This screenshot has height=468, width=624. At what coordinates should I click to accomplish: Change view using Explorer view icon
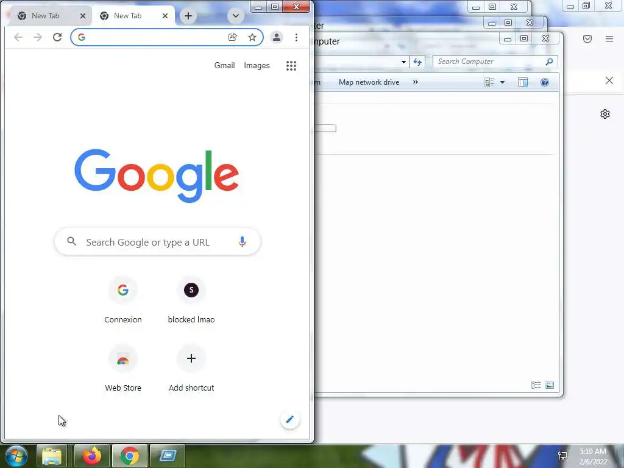pyautogui.click(x=489, y=82)
